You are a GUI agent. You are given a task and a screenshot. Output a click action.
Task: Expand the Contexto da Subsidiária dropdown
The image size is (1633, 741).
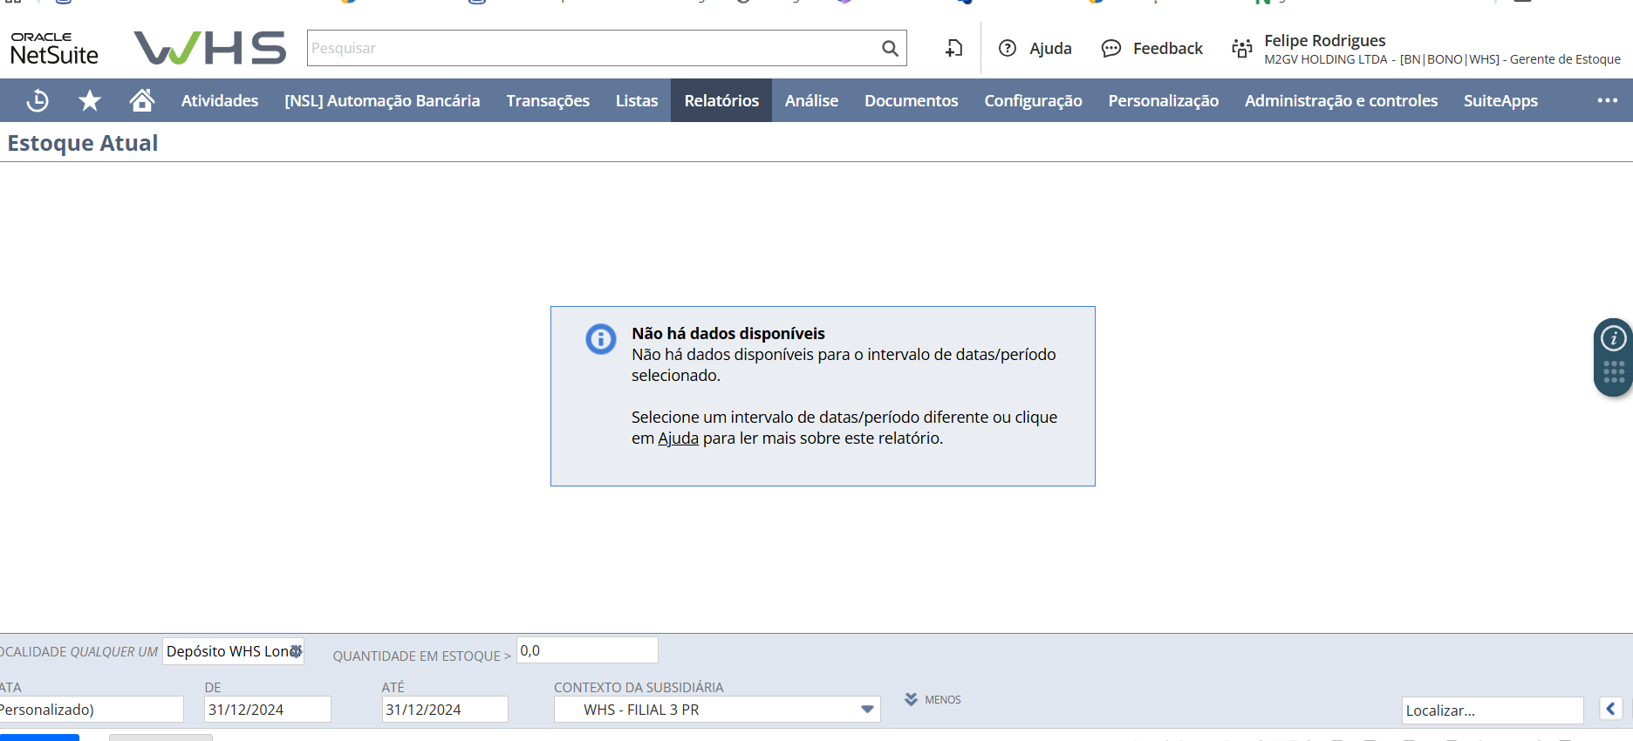tap(866, 710)
